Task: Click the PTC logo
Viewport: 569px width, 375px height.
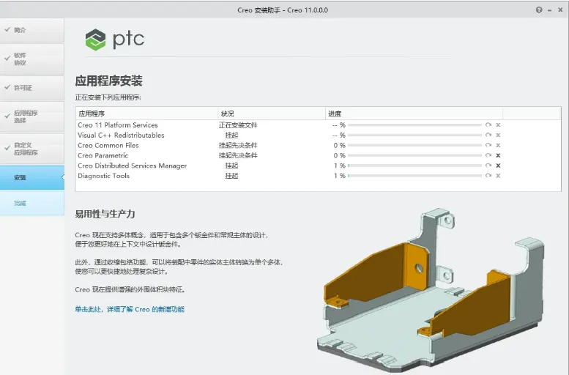Action: coord(115,40)
